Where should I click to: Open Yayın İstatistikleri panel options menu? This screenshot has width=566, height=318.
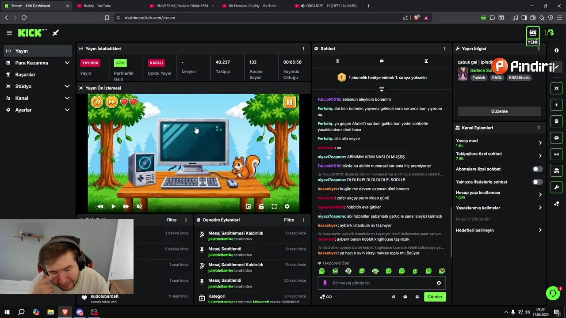tap(303, 49)
